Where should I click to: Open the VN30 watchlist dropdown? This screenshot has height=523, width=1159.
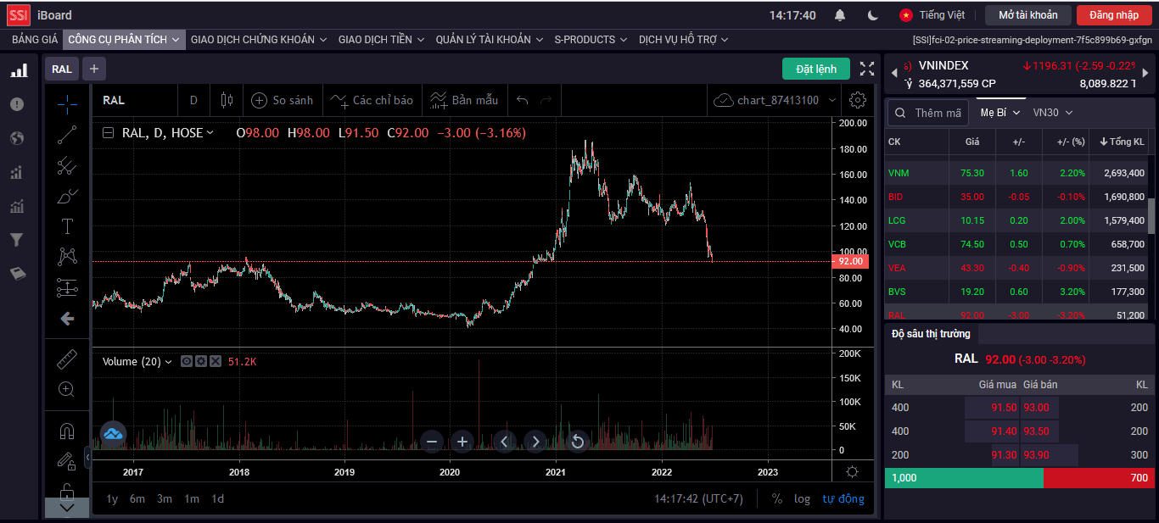tap(1052, 112)
